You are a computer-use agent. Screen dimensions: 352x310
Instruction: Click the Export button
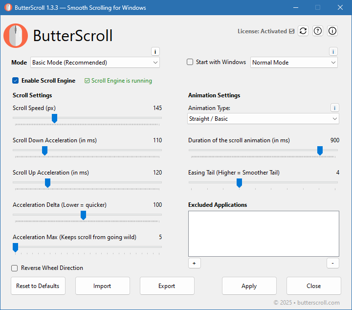pos(167,286)
